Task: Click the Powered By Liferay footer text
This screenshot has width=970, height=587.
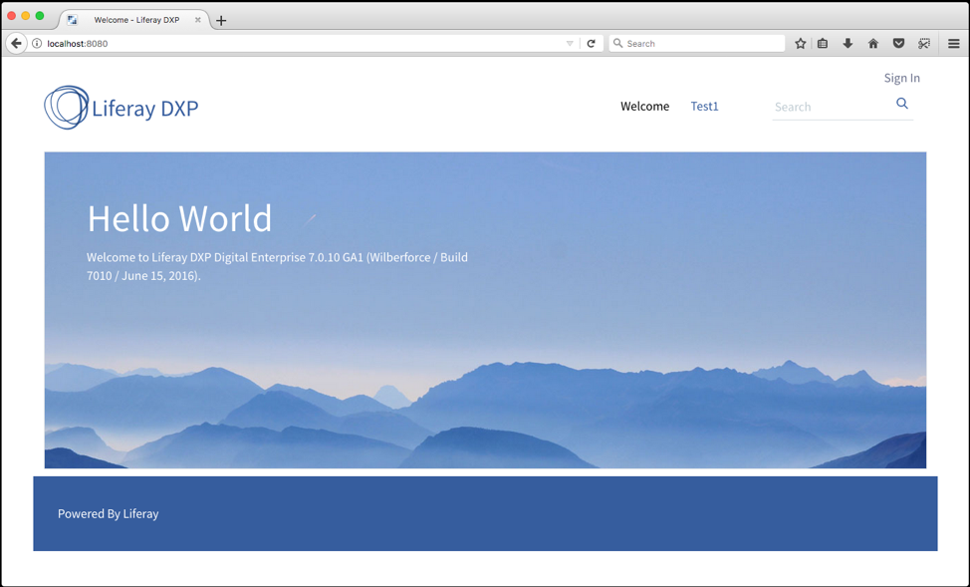Action: pos(109,514)
